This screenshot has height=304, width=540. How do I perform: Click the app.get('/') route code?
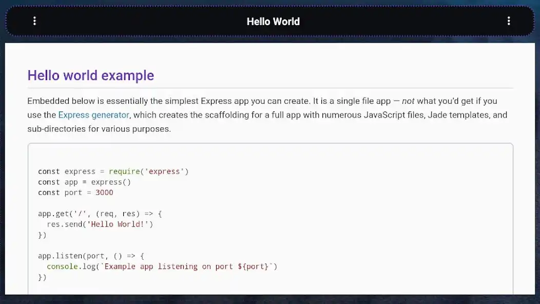pyautogui.click(x=100, y=213)
